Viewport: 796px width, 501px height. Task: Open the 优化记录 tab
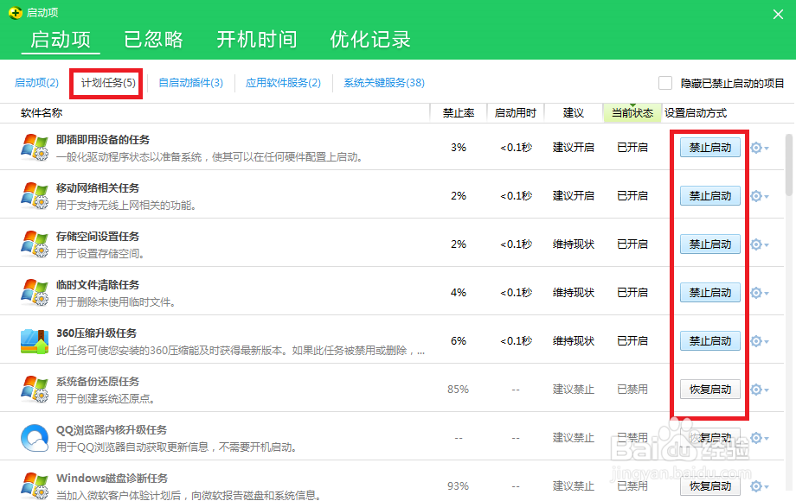click(x=369, y=40)
